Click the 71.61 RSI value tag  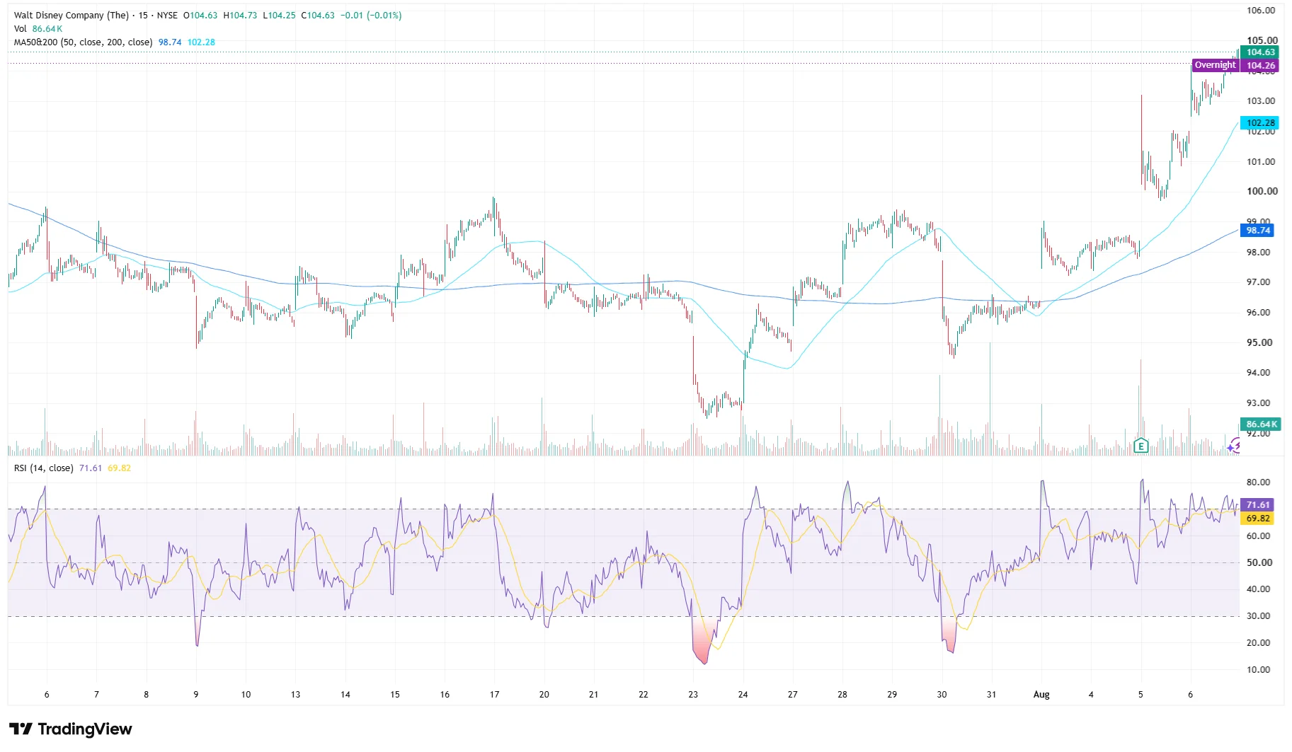point(1257,505)
